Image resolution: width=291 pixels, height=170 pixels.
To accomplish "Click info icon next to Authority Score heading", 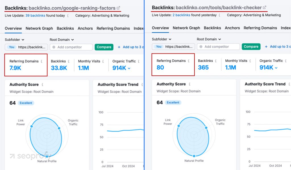I will [43, 84].
